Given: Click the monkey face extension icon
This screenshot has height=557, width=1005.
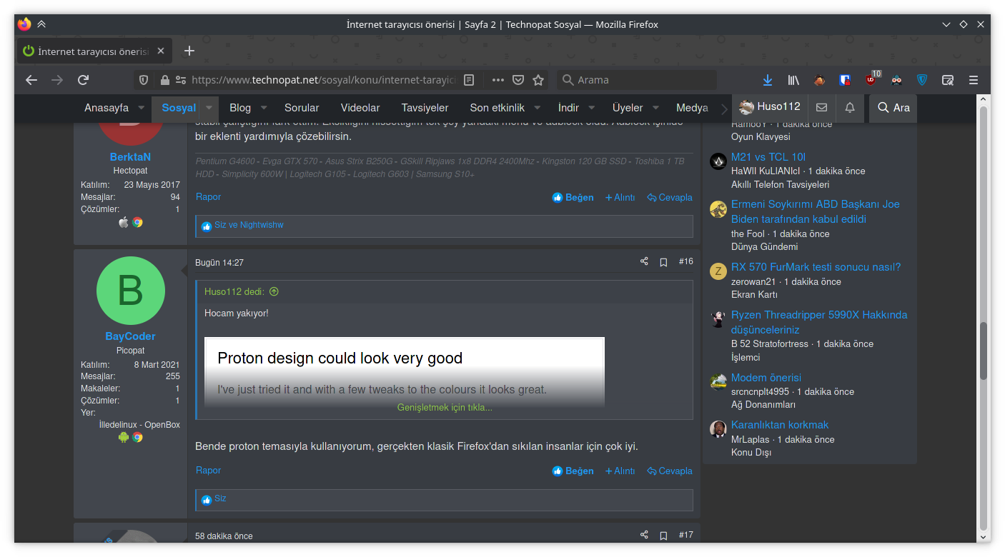Looking at the screenshot, I should pyautogui.click(x=819, y=80).
